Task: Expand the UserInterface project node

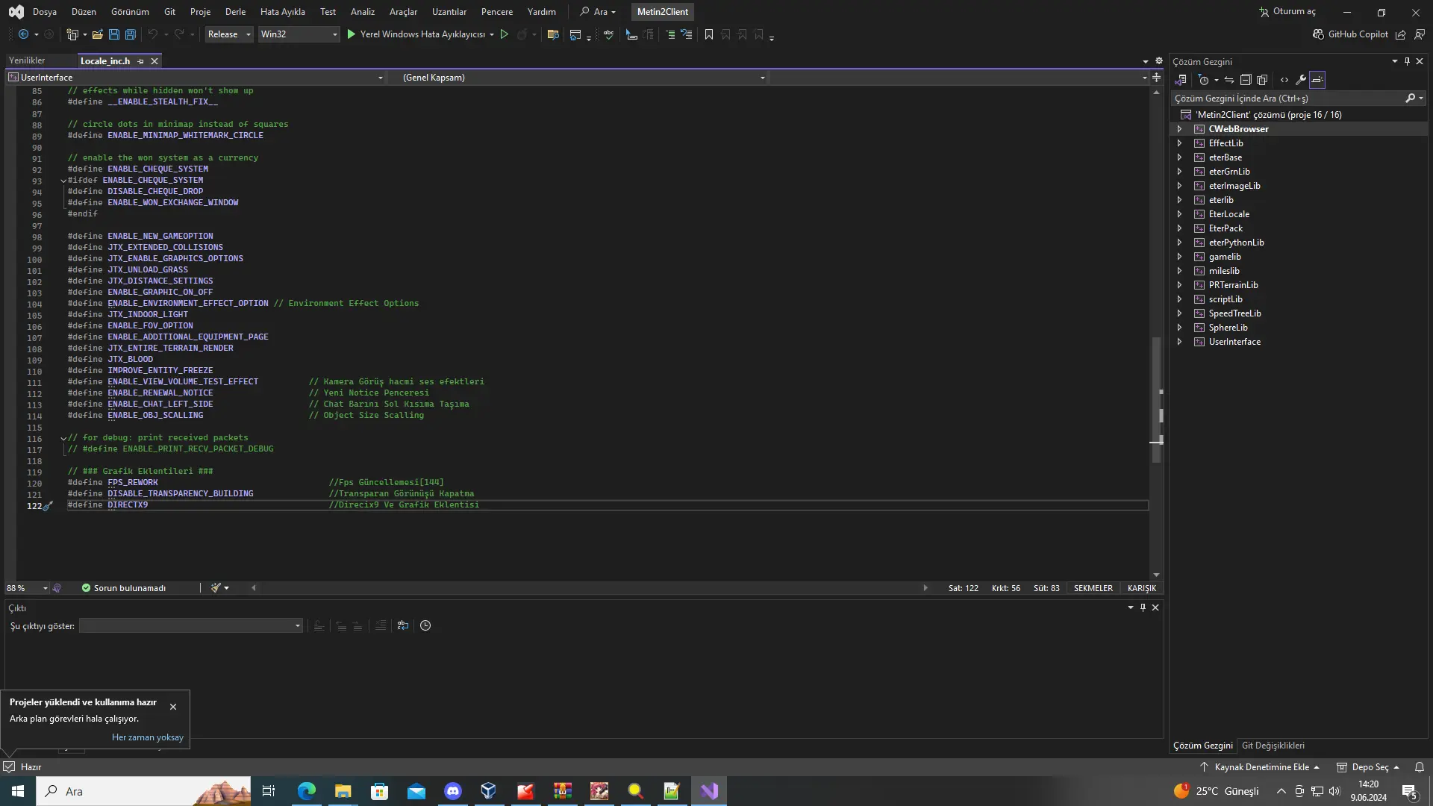Action: pos(1179,342)
